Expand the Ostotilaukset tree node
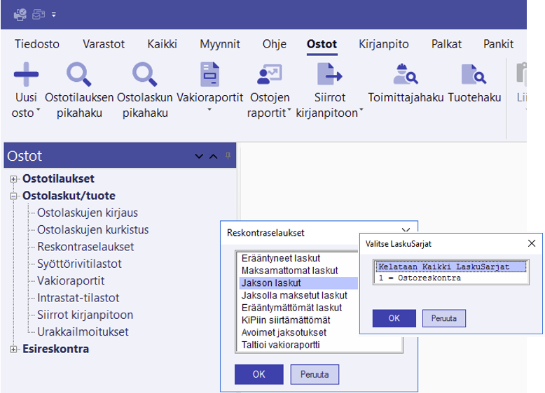Screen dimensions: 545x393 coord(13,180)
